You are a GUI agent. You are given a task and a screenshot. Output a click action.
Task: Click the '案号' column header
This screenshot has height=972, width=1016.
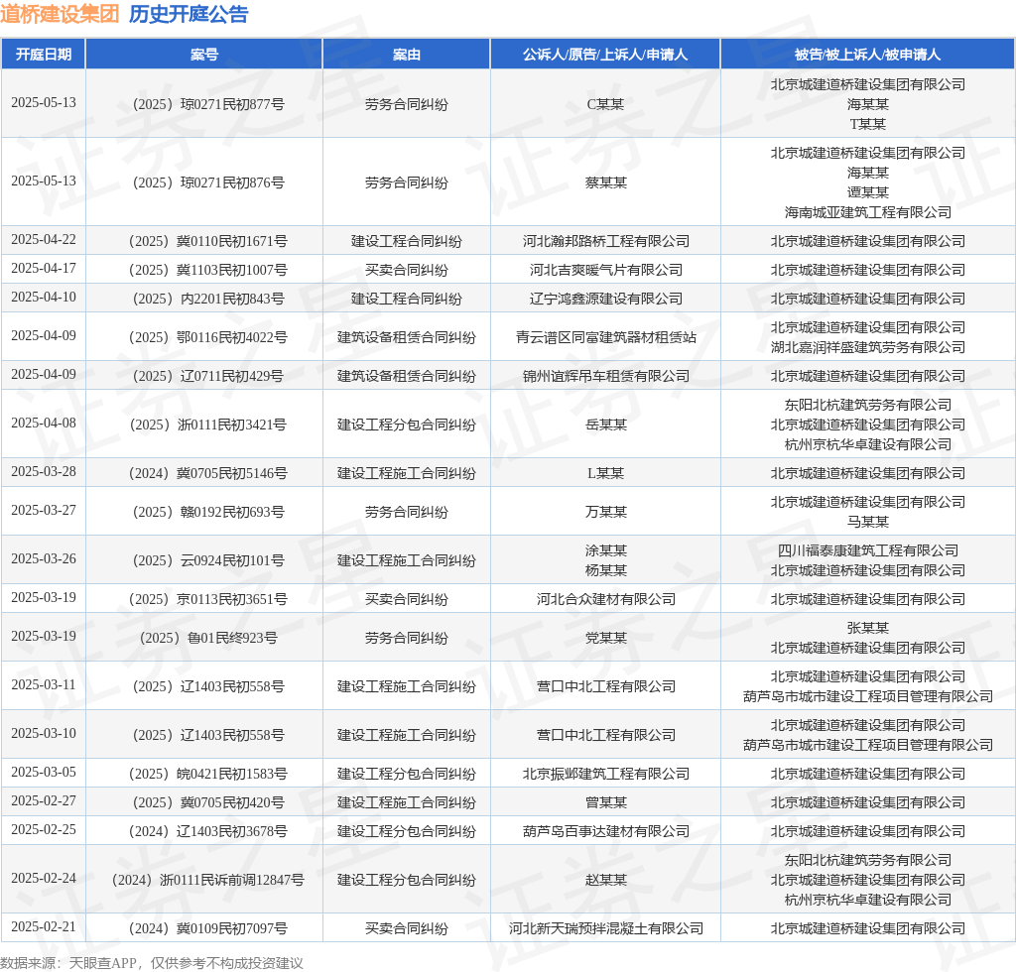204,55
